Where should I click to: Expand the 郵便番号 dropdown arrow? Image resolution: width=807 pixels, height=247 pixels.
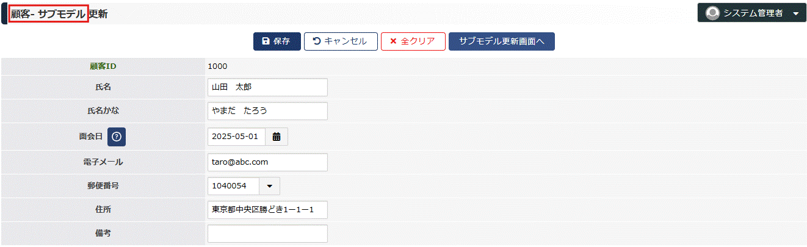269,186
